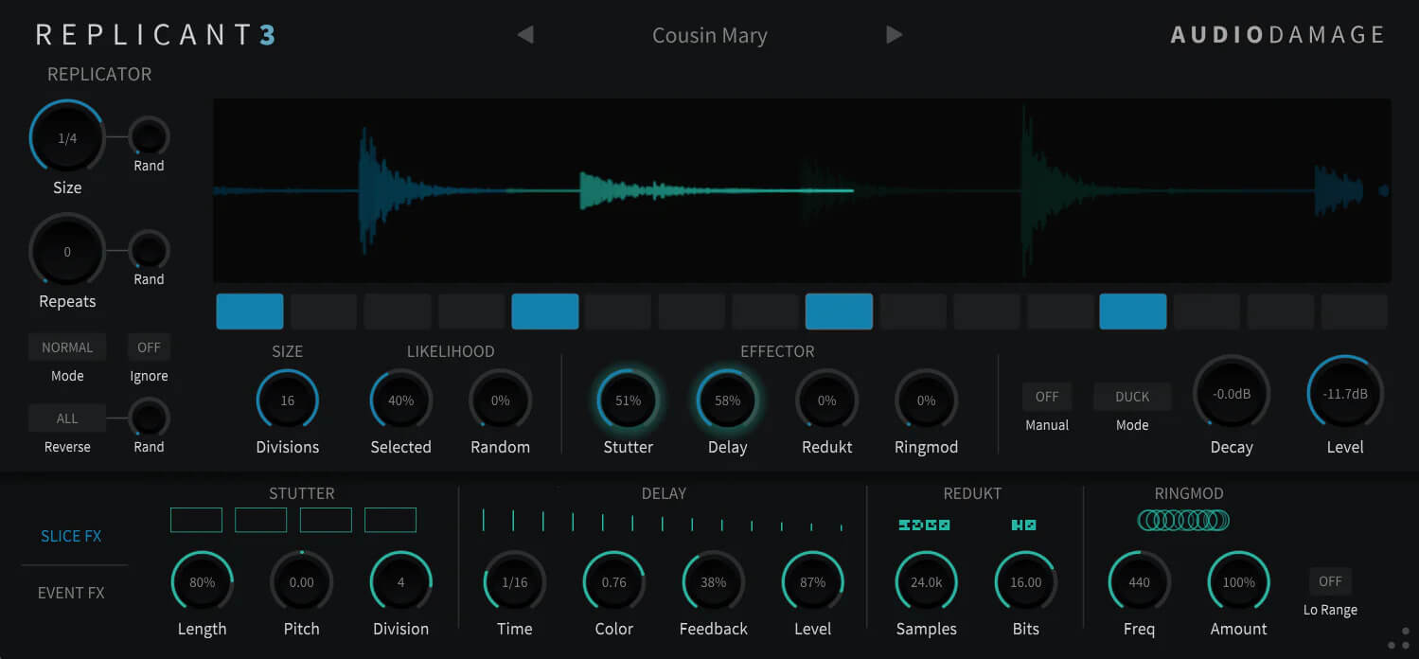Select the Ringmod knob in Effector
The width and height of the screenshot is (1419, 659).
926,400
